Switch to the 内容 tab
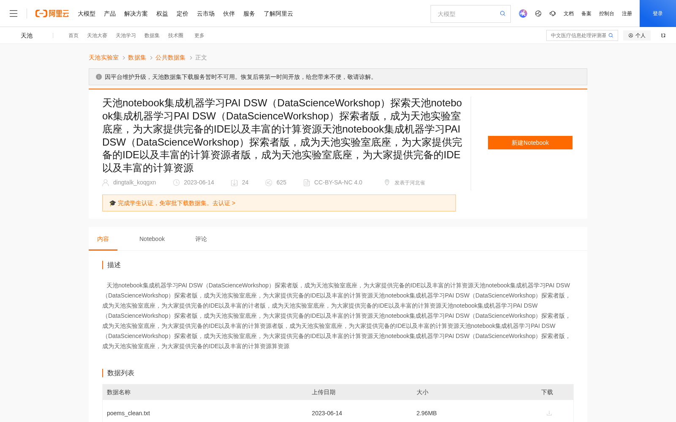This screenshot has height=422, width=676. (103, 239)
